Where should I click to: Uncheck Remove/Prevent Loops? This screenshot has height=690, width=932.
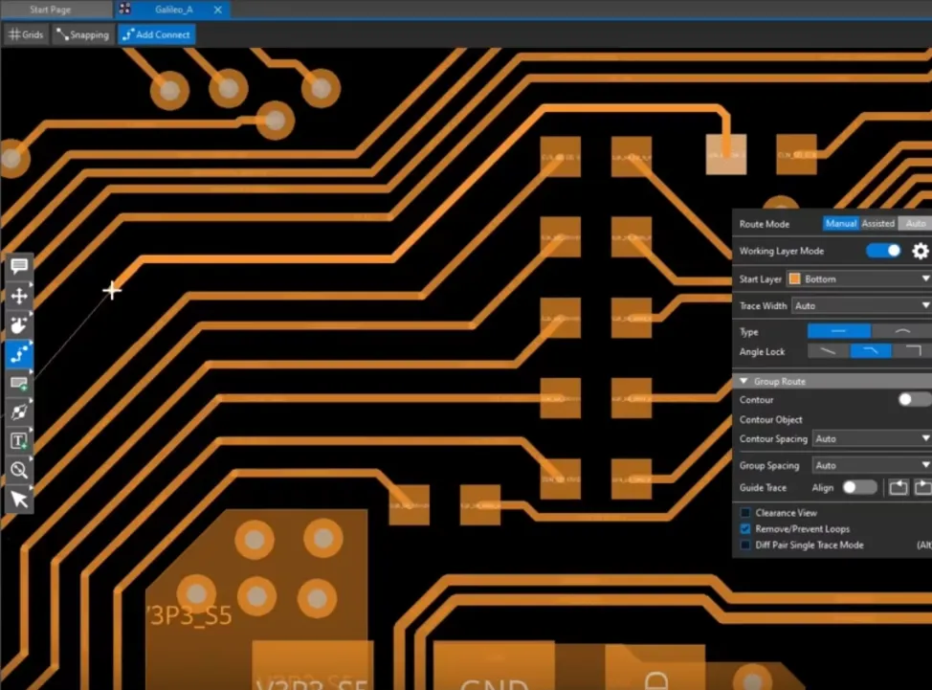coord(744,528)
